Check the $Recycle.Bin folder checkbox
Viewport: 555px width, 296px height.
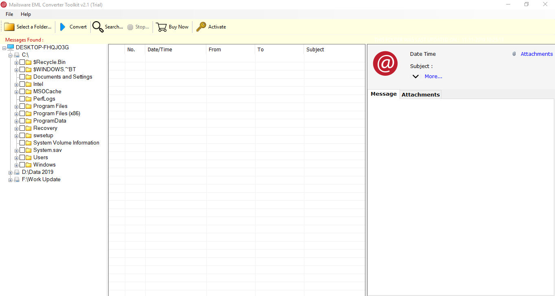(22, 62)
